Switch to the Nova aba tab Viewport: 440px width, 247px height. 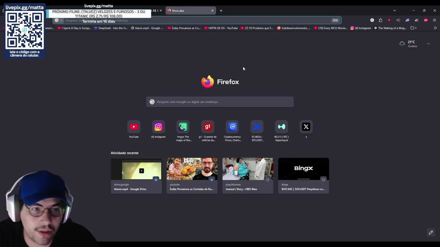(x=188, y=11)
